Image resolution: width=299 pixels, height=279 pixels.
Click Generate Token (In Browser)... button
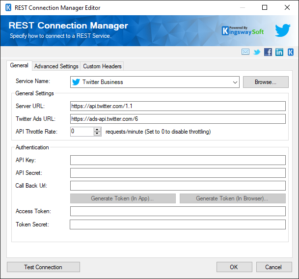233,198
